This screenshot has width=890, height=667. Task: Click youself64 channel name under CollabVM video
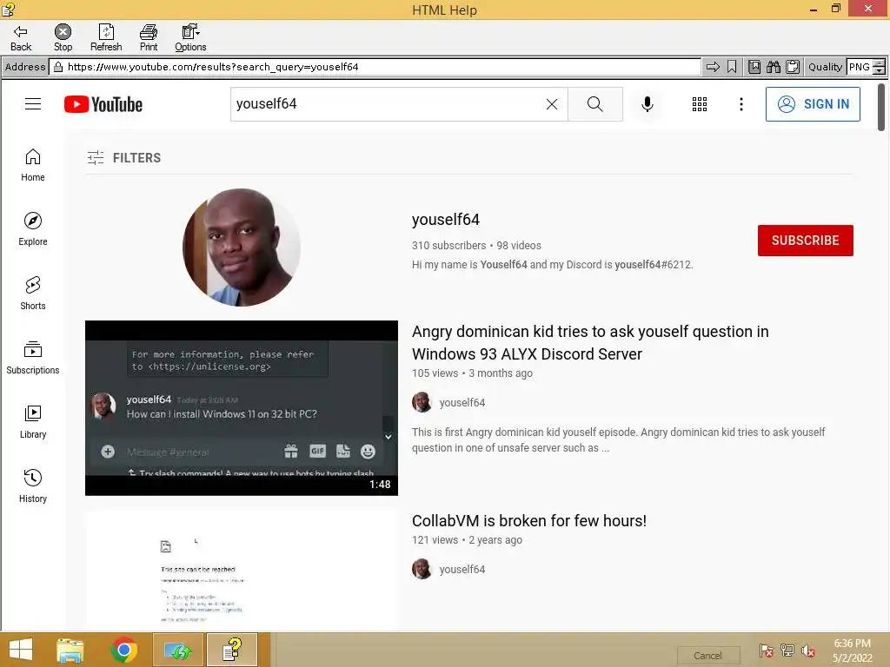(462, 570)
